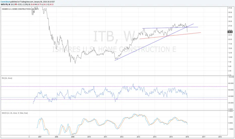Click the TradingView.com publication text
235x139 pixels.
[26, 2]
